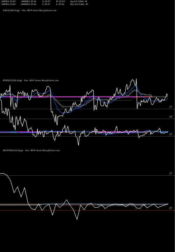Click the 27 axis label on the monthly chart
The image size is (175, 252).
tap(171, 174)
